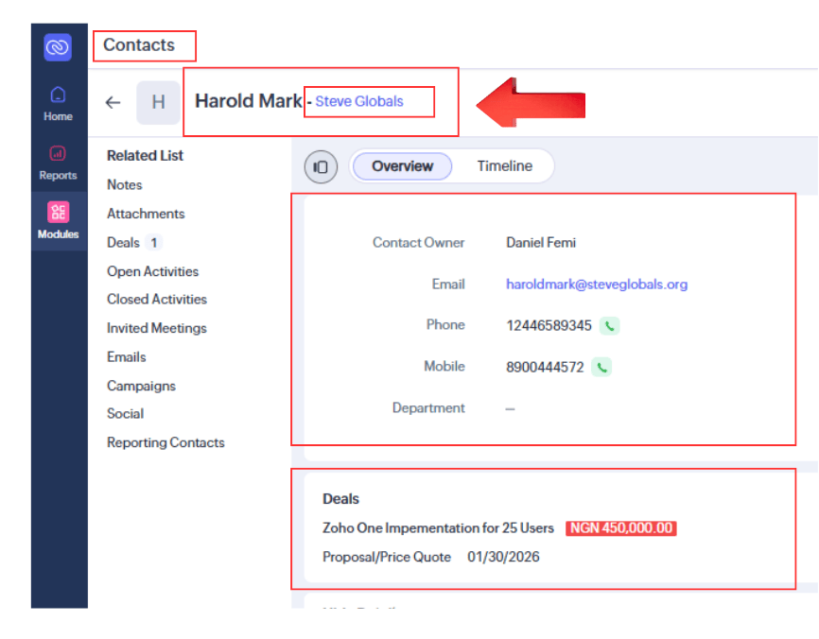Screen dimensions: 819x639
Task: Toggle the related list panel icon
Action: [x=321, y=166]
